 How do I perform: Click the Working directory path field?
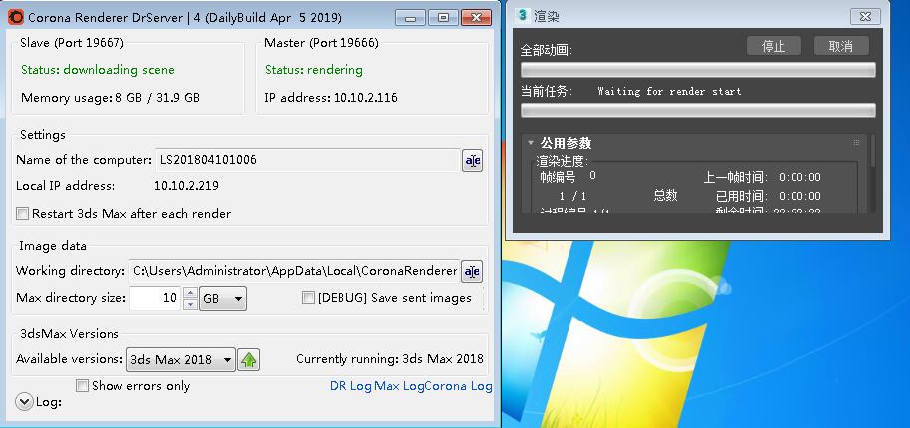[x=295, y=271]
